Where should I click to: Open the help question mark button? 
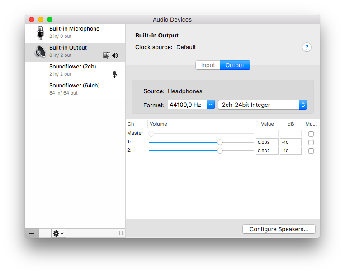click(307, 47)
